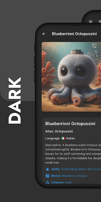Click the Alias: Octopussini line
The image size is (101, 202).
click(x=59, y=131)
